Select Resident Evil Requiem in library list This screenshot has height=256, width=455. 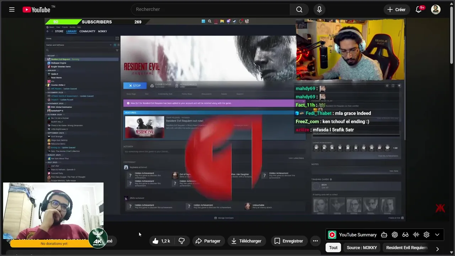click(82, 59)
